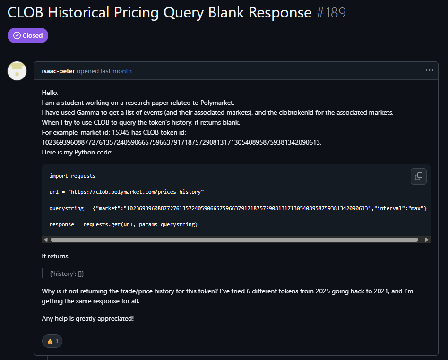
Task: Click the long CLOB token id text
Action: (181, 142)
